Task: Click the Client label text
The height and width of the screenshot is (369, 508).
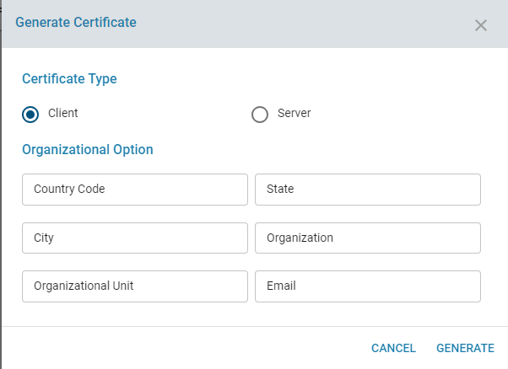Action: click(x=63, y=113)
